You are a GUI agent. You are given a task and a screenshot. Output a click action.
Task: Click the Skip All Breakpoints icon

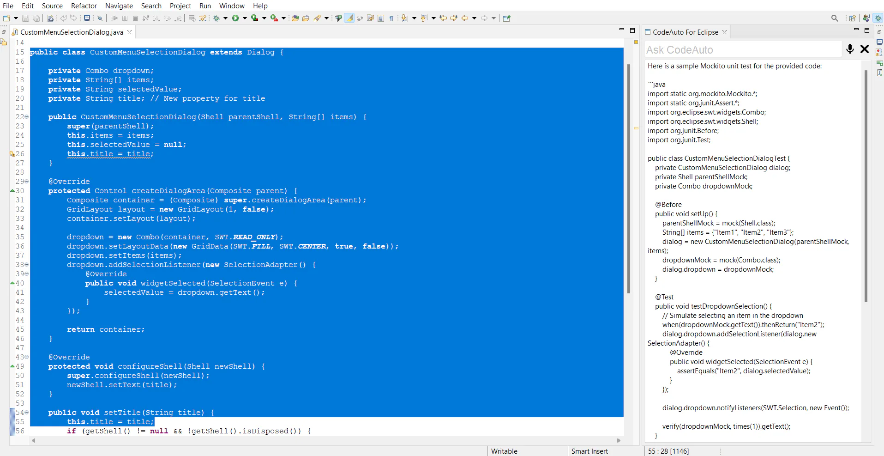pyautogui.click(x=100, y=18)
